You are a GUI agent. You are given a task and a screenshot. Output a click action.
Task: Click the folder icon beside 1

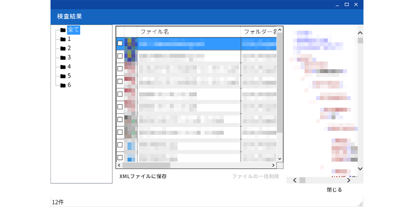tap(63, 39)
